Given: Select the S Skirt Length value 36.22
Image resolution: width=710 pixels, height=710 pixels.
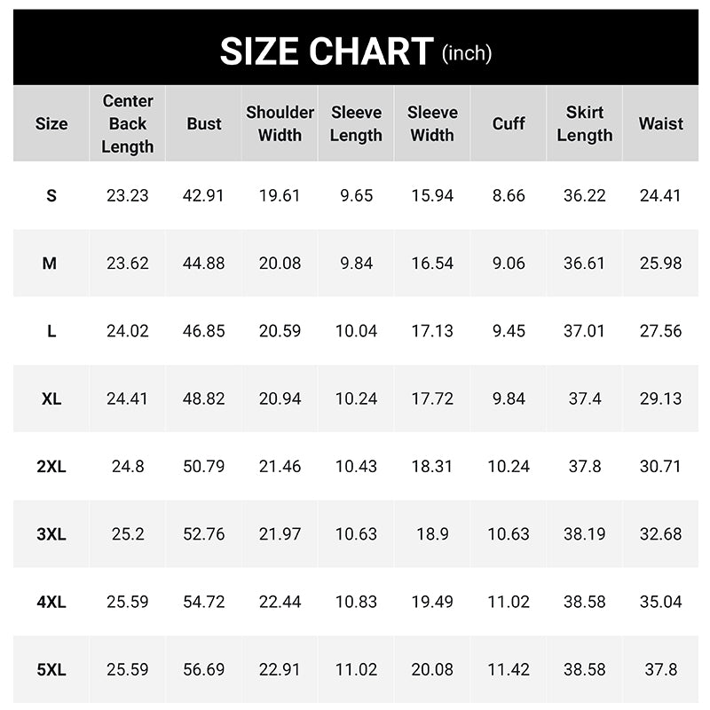Looking at the screenshot, I should coord(585,196).
